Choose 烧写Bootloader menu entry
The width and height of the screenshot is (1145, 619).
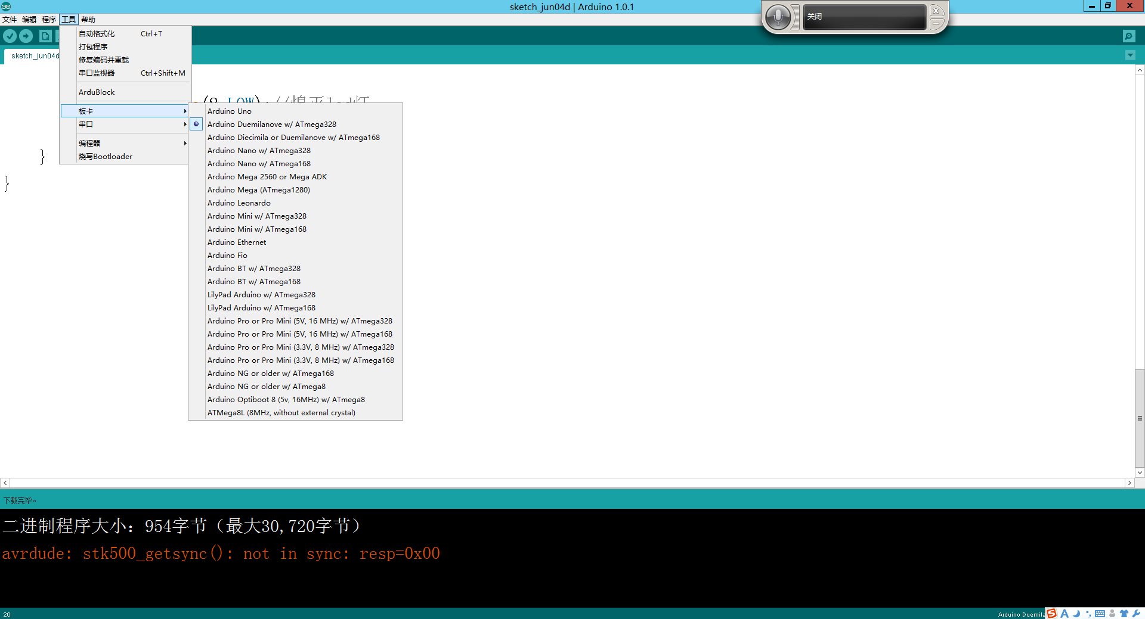[x=124, y=156]
